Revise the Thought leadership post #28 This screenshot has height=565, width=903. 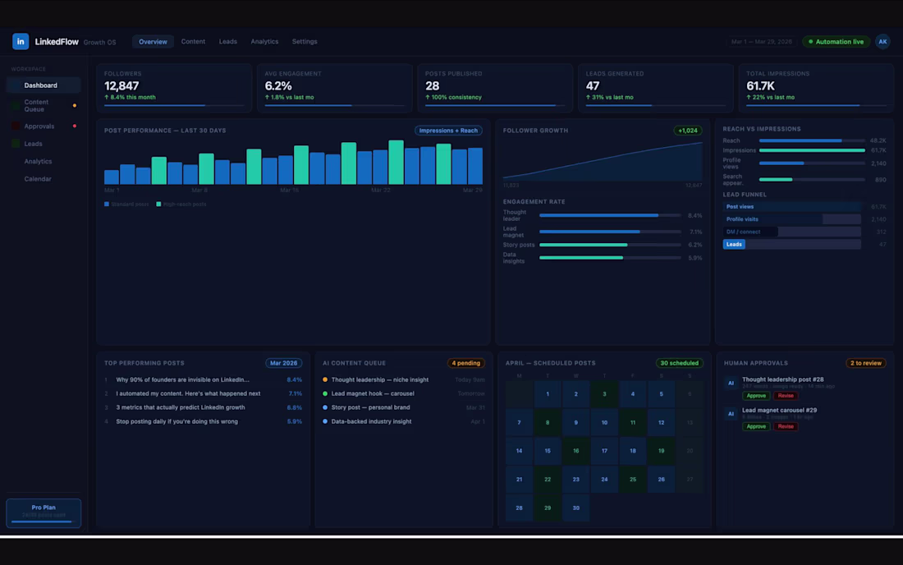pos(786,396)
